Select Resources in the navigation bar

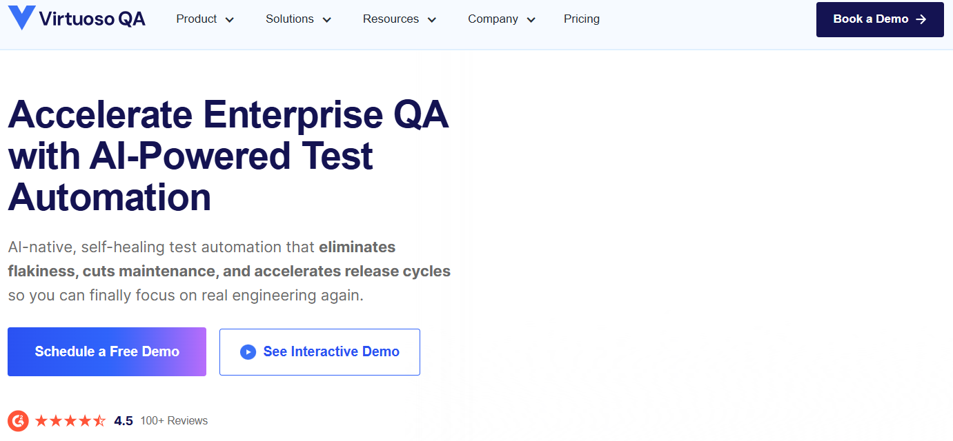click(x=391, y=19)
